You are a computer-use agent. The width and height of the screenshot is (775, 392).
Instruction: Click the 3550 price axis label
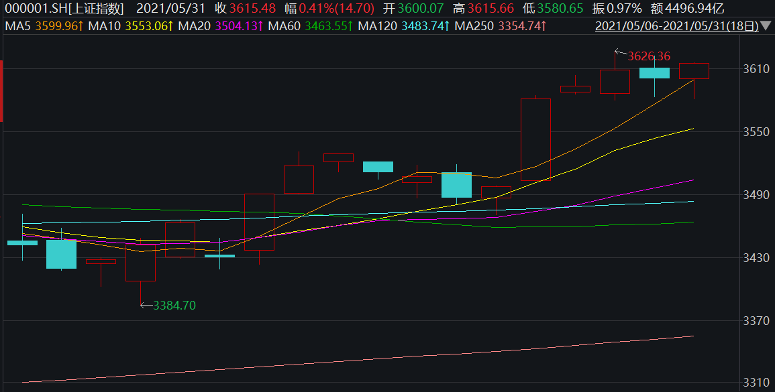coord(757,132)
